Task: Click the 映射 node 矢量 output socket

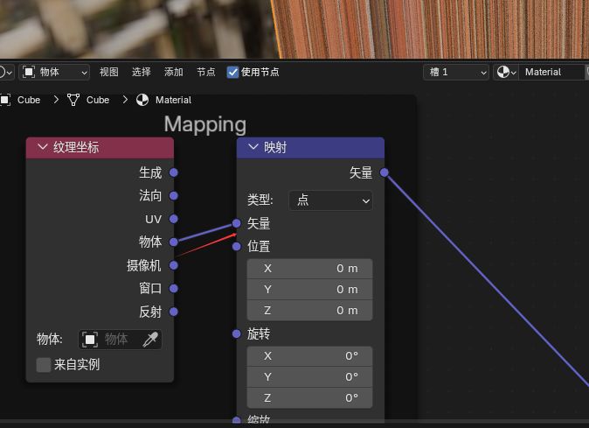Action: 385,172
